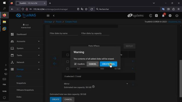This screenshot has width=182, height=102.
Task: Click the blue CREATE button below
Action: (56, 99)
